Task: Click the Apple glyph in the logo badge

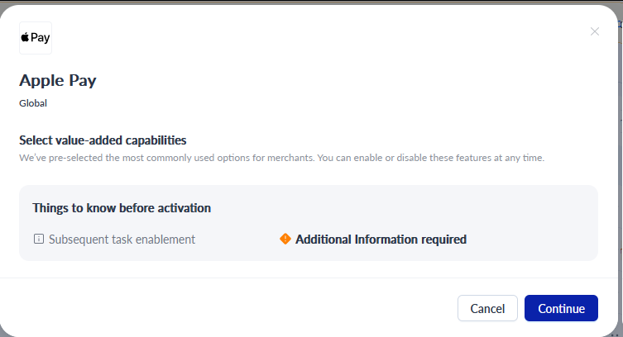Action: coord(25,37)
